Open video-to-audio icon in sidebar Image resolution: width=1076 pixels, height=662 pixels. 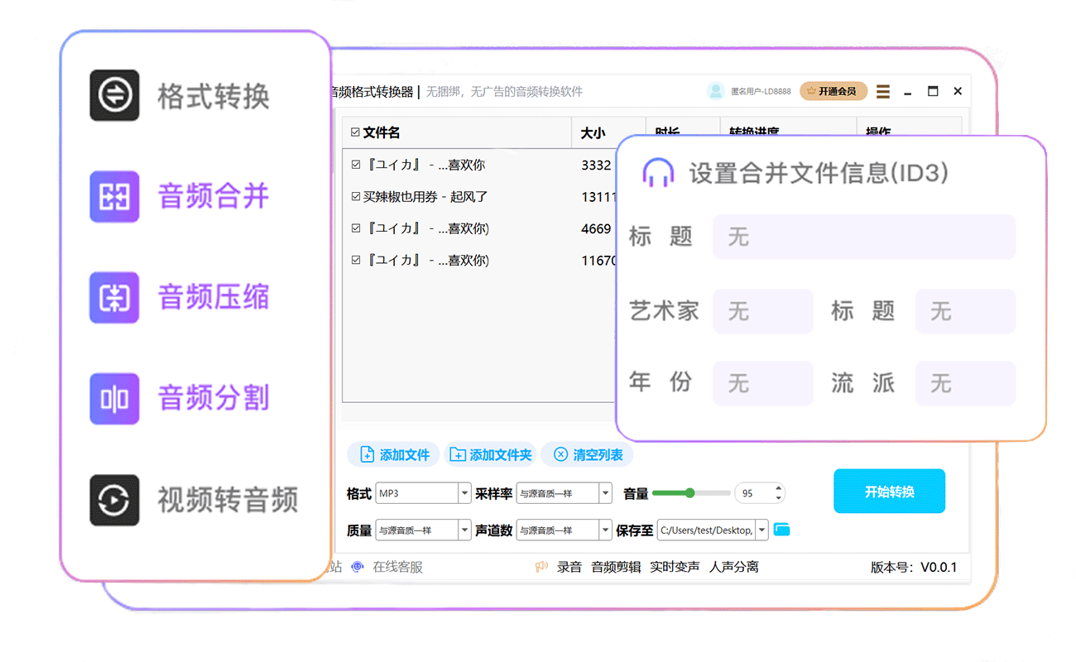pos(114,500)
